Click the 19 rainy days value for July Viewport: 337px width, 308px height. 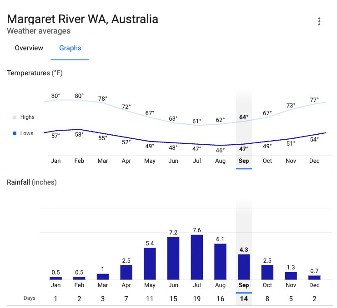197,298
